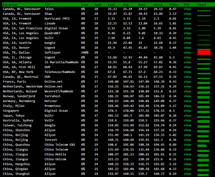
Task: Select worst value 83.88 for Chicago
Action: click(158, 58)
